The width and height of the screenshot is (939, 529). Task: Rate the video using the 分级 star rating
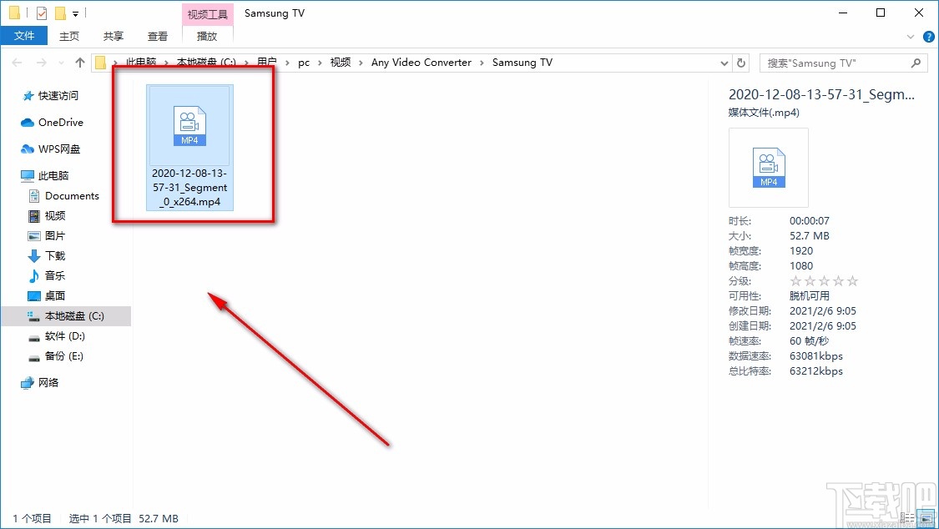click(824, 280)
